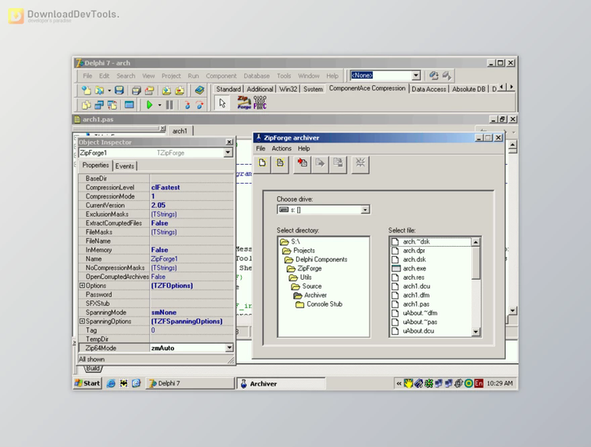Click Internet Explorer quick launch icon
The height and width of the screenshot is (447, 591).
point(111,383)
